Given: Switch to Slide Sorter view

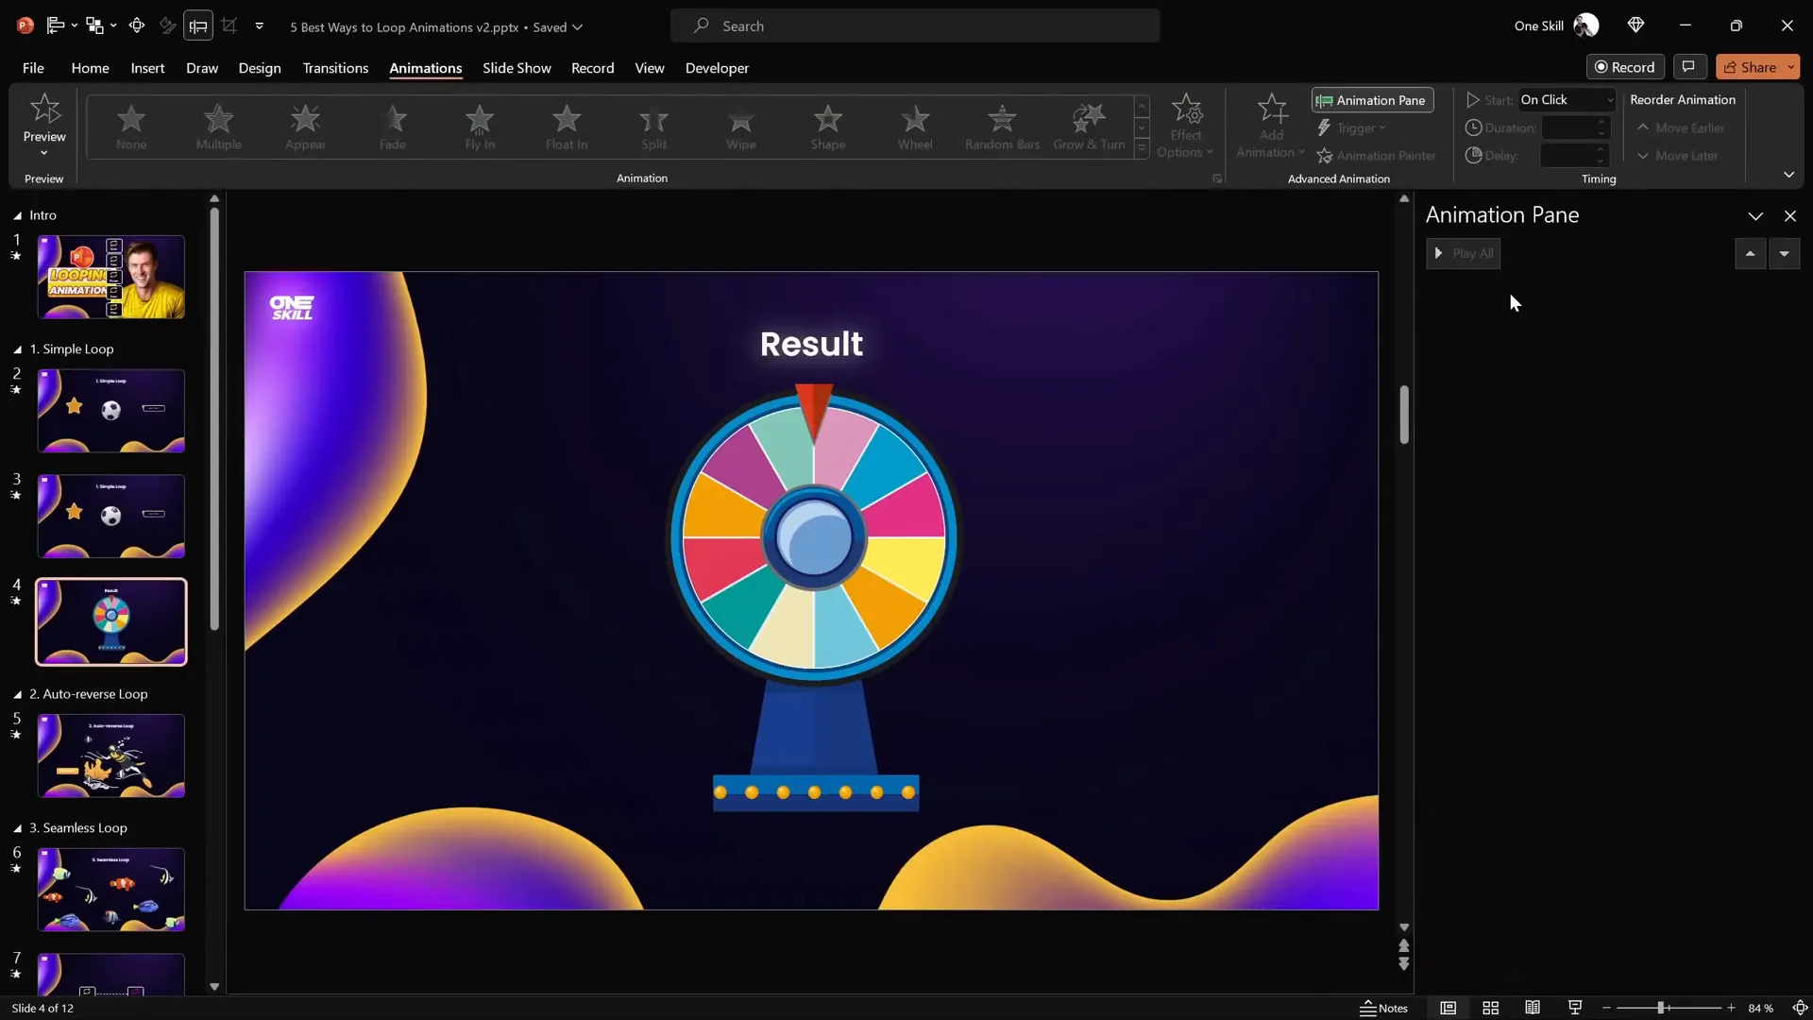Looking at the screenshot, I should coord(1490,1008).
